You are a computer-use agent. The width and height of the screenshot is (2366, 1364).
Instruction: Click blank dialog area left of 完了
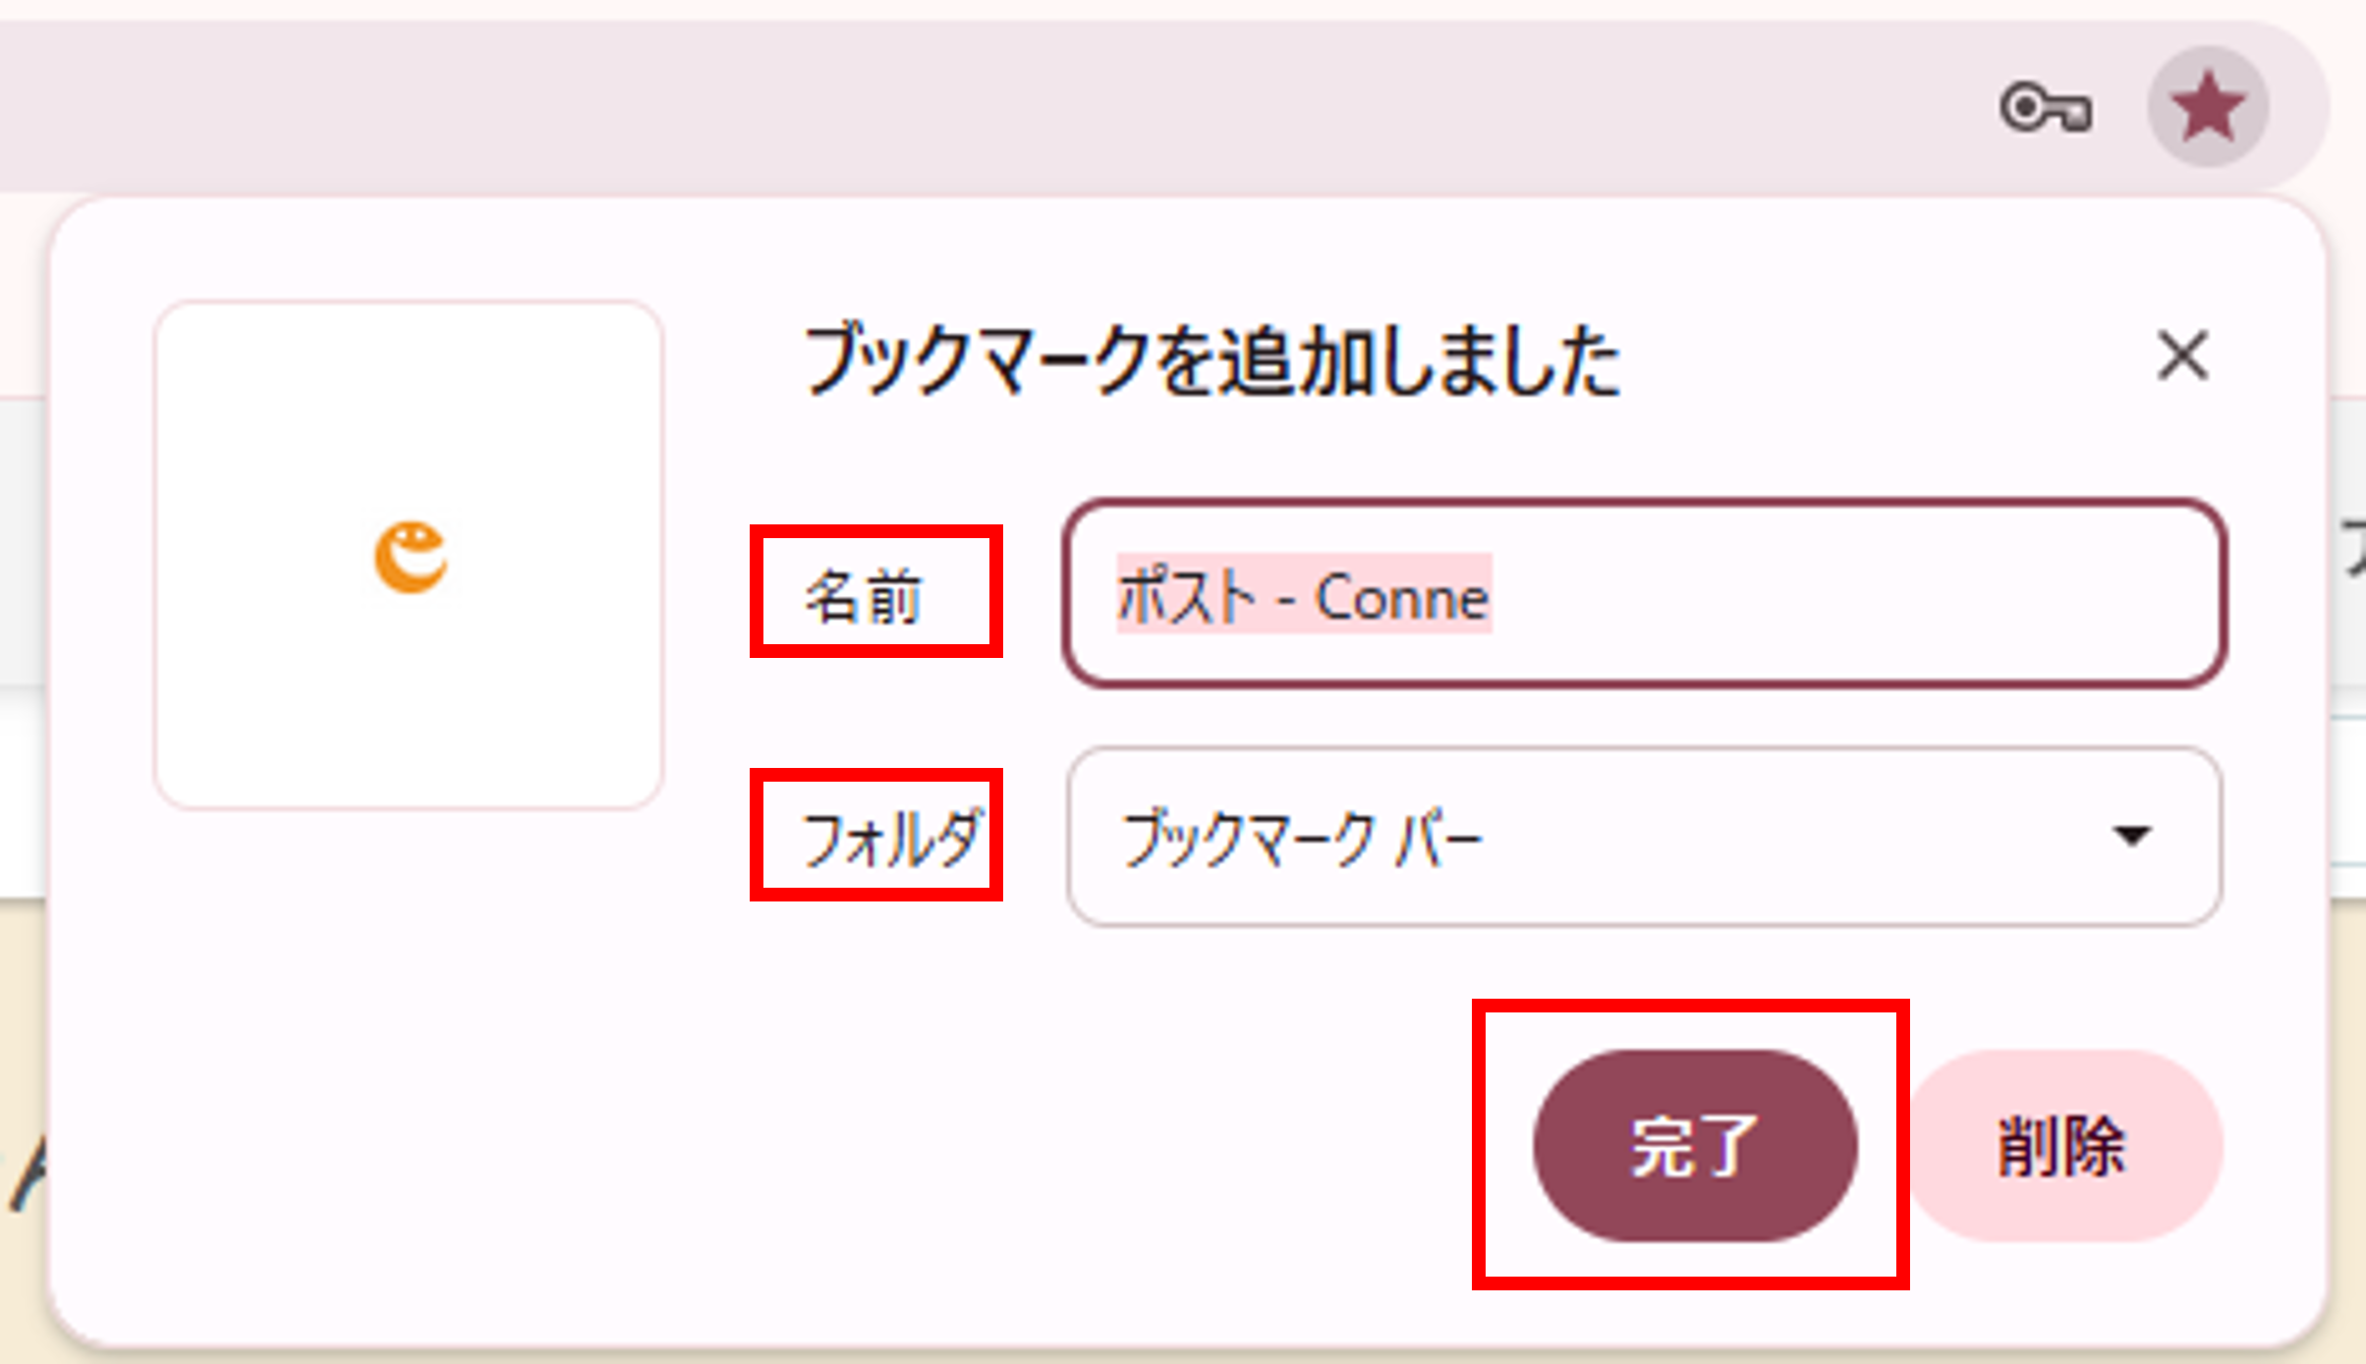click(x=983, y=1139)
